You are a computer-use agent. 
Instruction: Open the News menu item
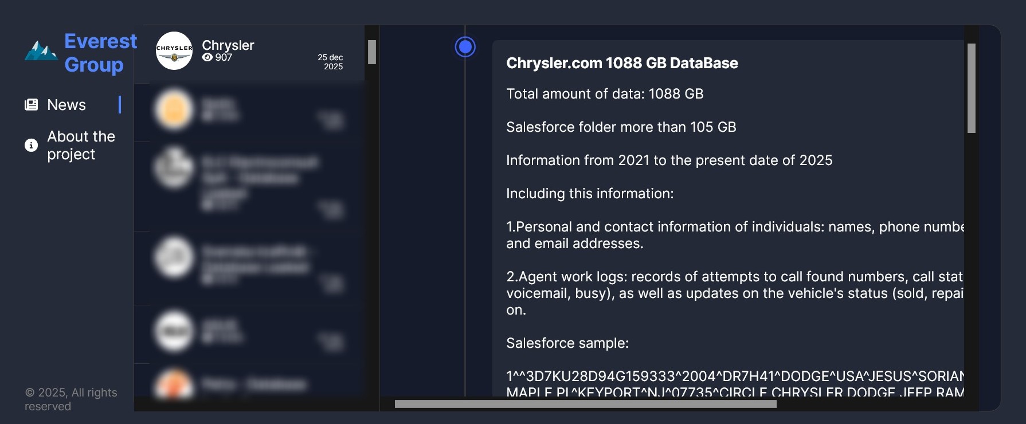pyautogui.click(x=66, y=105)
